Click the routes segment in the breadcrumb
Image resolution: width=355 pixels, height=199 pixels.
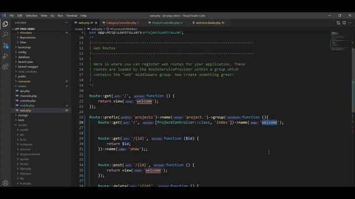(x=79, y=29)
